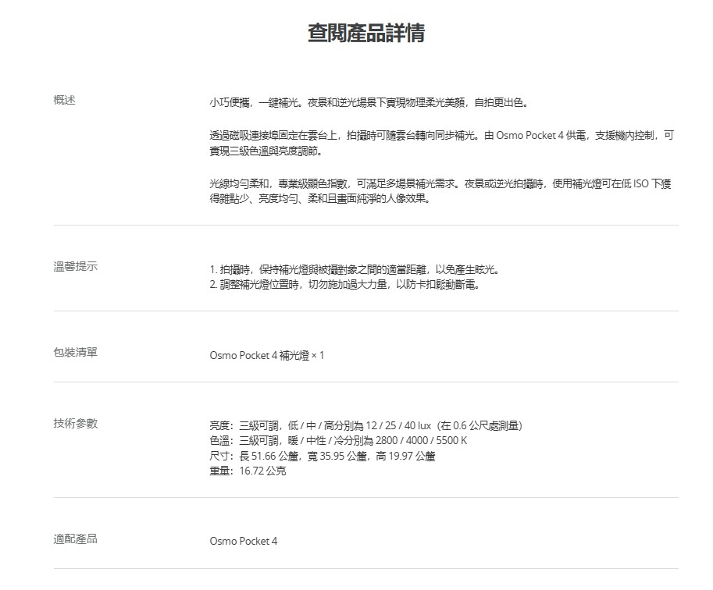Click tip 1 about keeping proper distance
Screen dimensions: 713x590
(354, 270)
